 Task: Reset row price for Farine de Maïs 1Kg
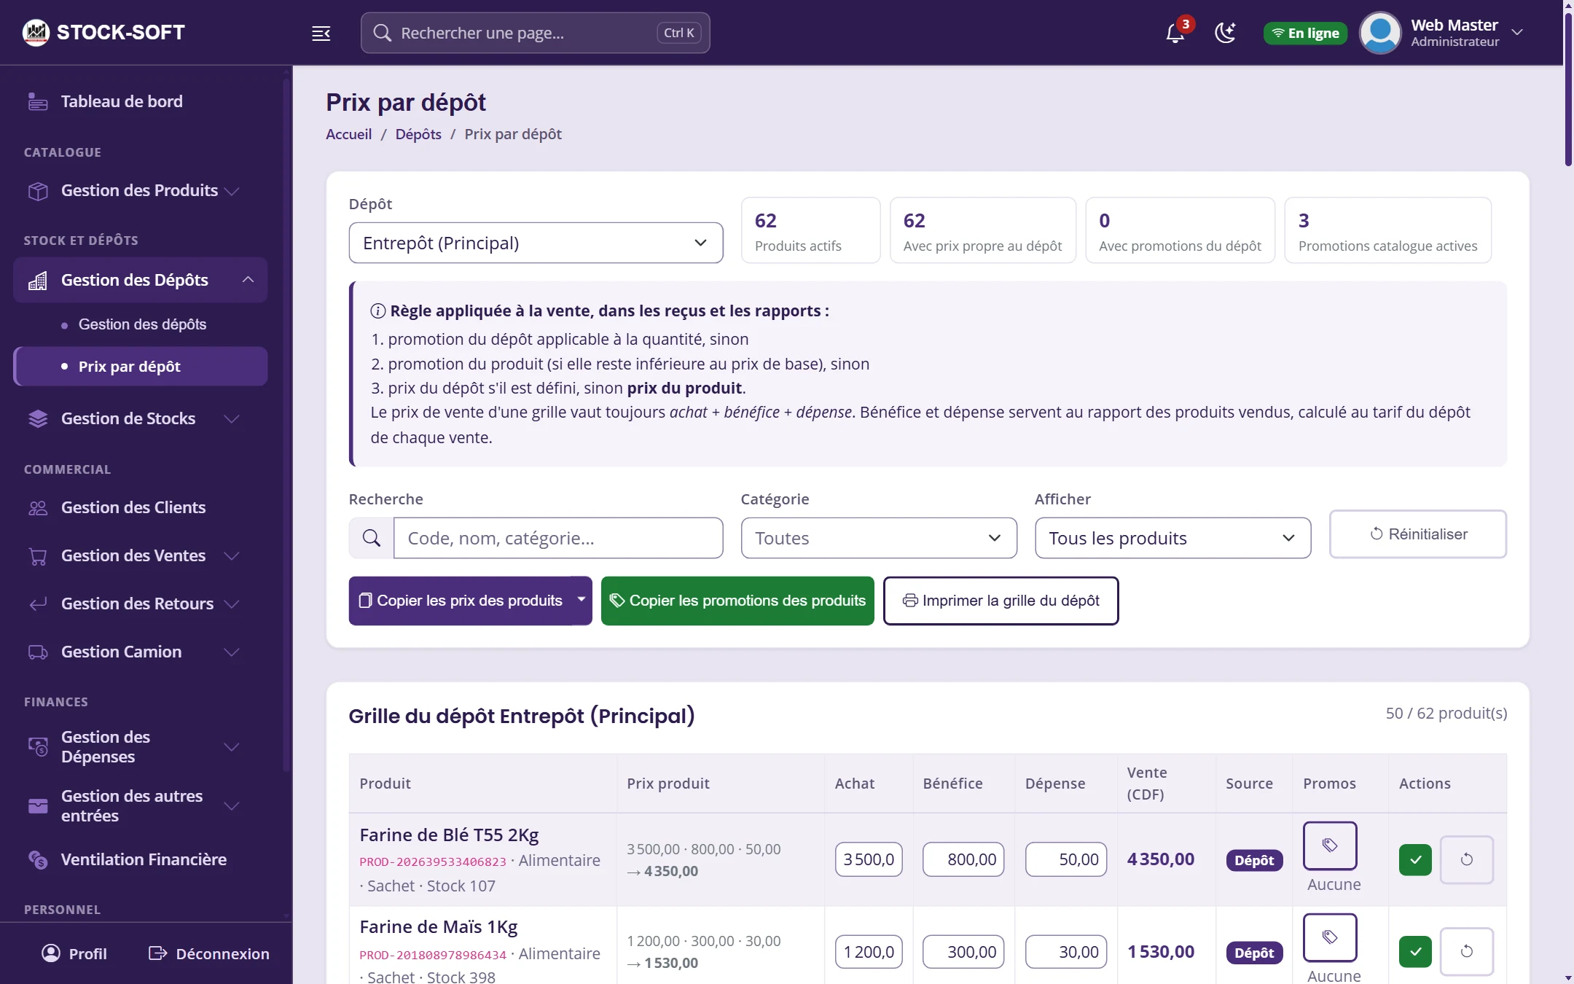click(x=1467, y=952)
